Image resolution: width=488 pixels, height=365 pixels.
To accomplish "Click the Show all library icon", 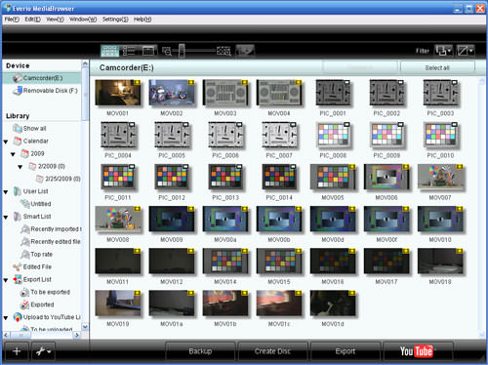I will point(17,128).
